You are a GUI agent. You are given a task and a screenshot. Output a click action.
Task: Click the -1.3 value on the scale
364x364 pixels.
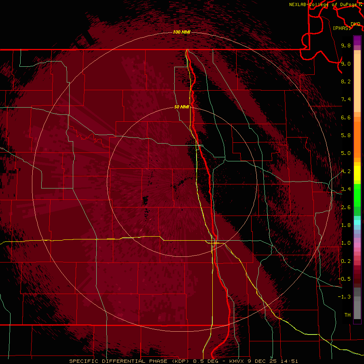pyautogui.click(x=344, y=297)
